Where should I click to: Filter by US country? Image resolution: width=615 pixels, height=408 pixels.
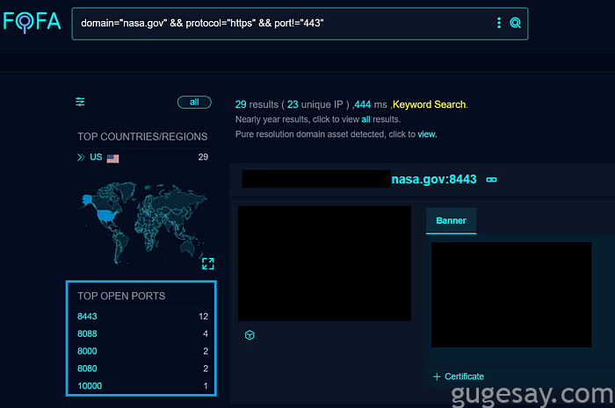tap(96, 157)
